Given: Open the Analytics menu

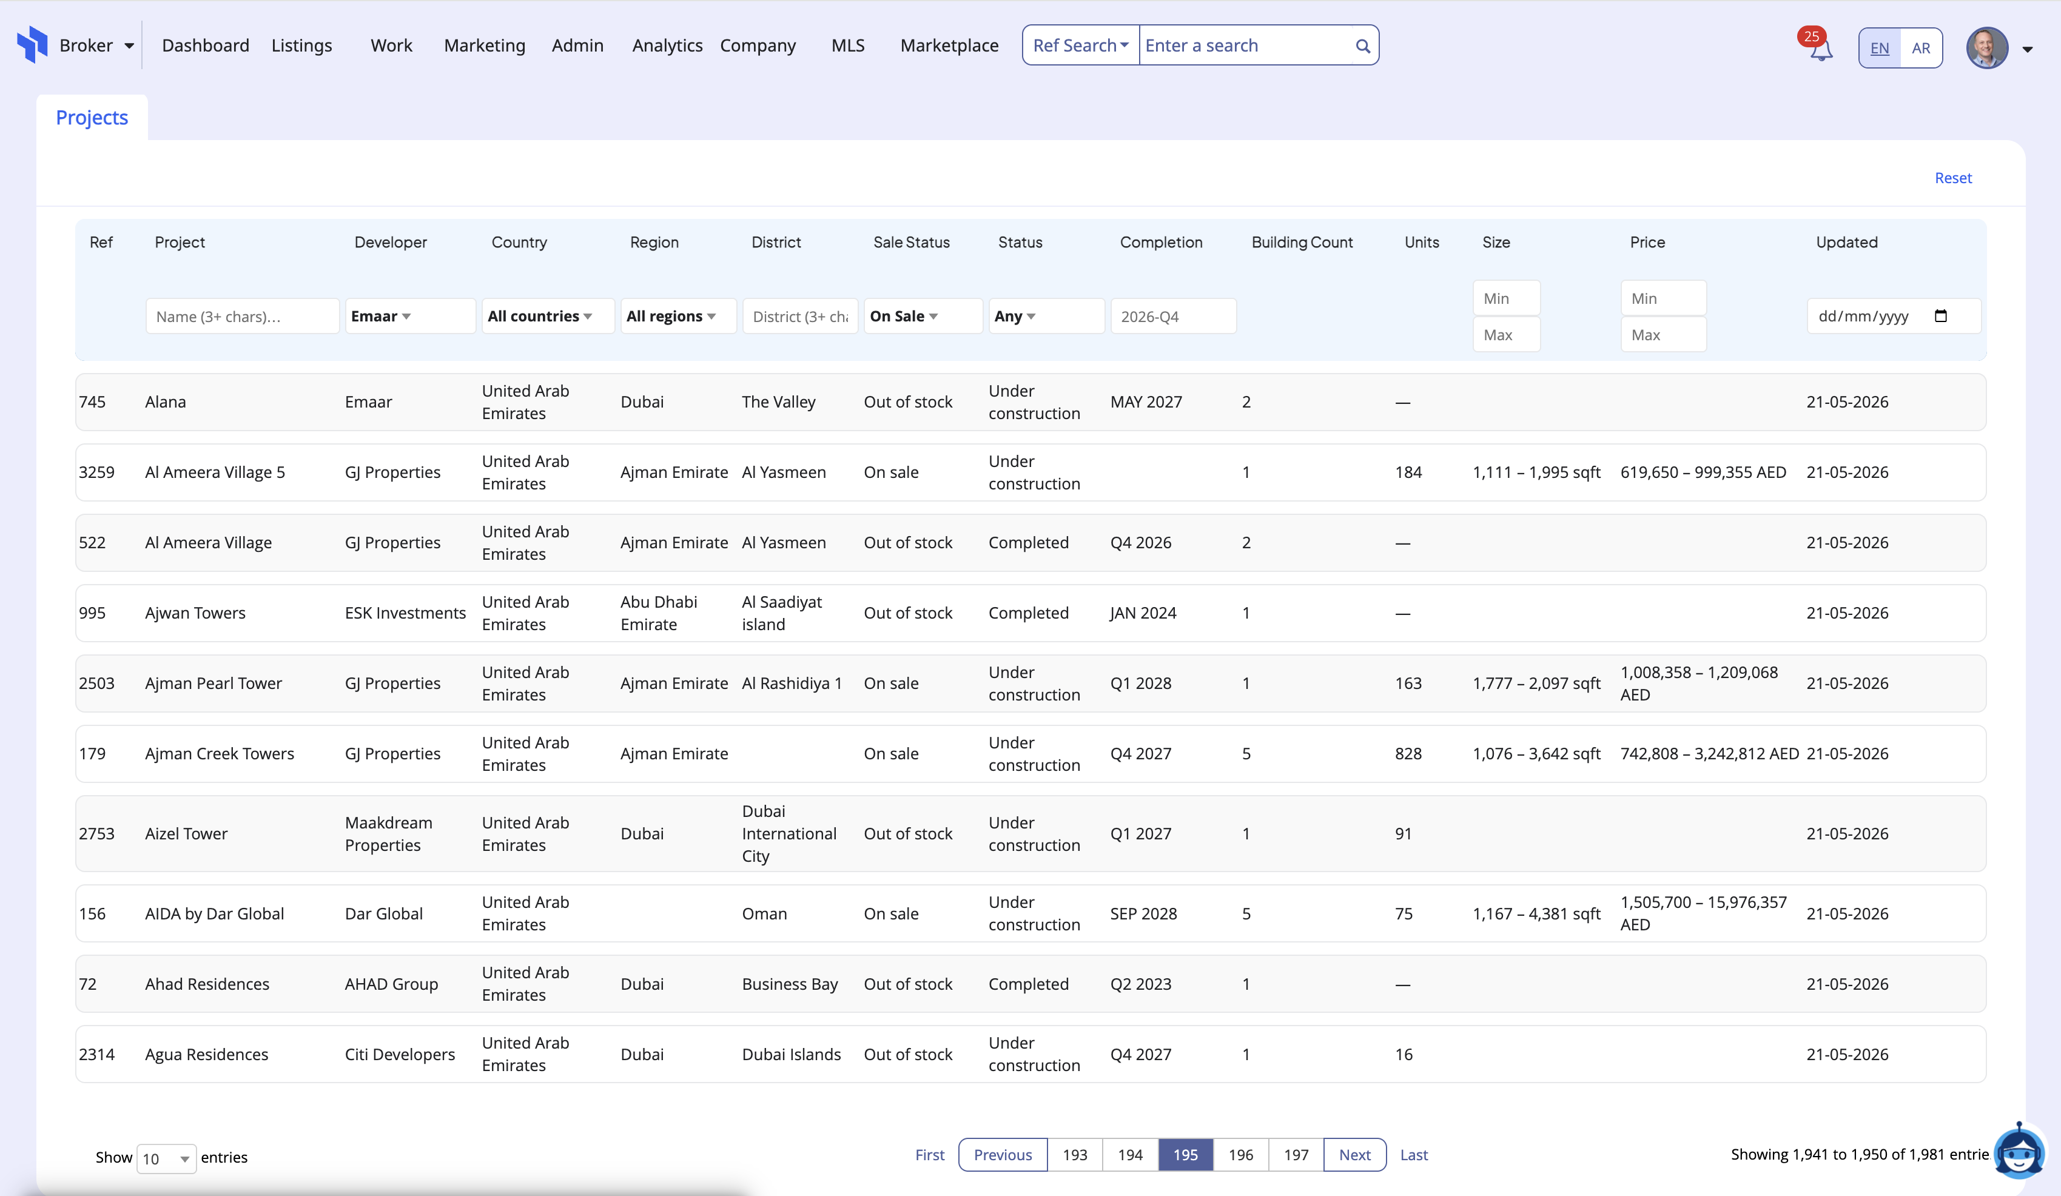Looking at the screenshot, I should click(x=667, y=46).
